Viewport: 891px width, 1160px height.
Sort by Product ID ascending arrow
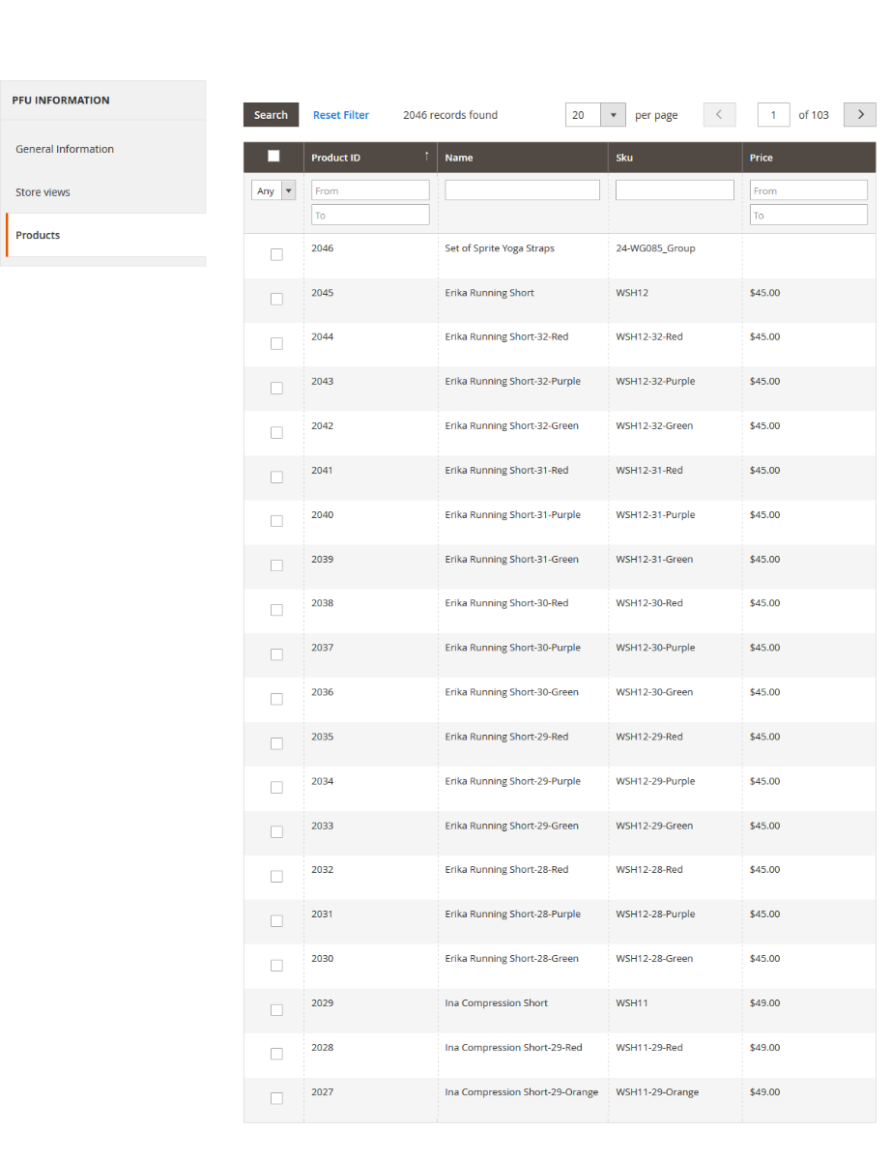(426, 157)
